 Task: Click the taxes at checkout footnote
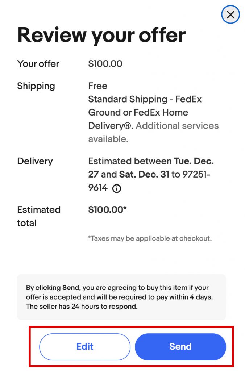150,238
